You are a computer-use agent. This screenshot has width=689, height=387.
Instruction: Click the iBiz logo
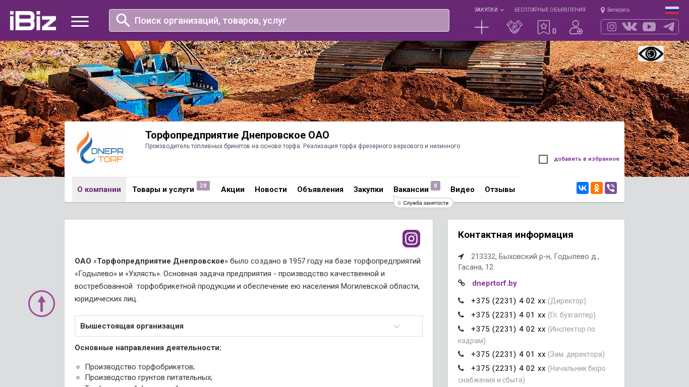(x=33, y=21)
